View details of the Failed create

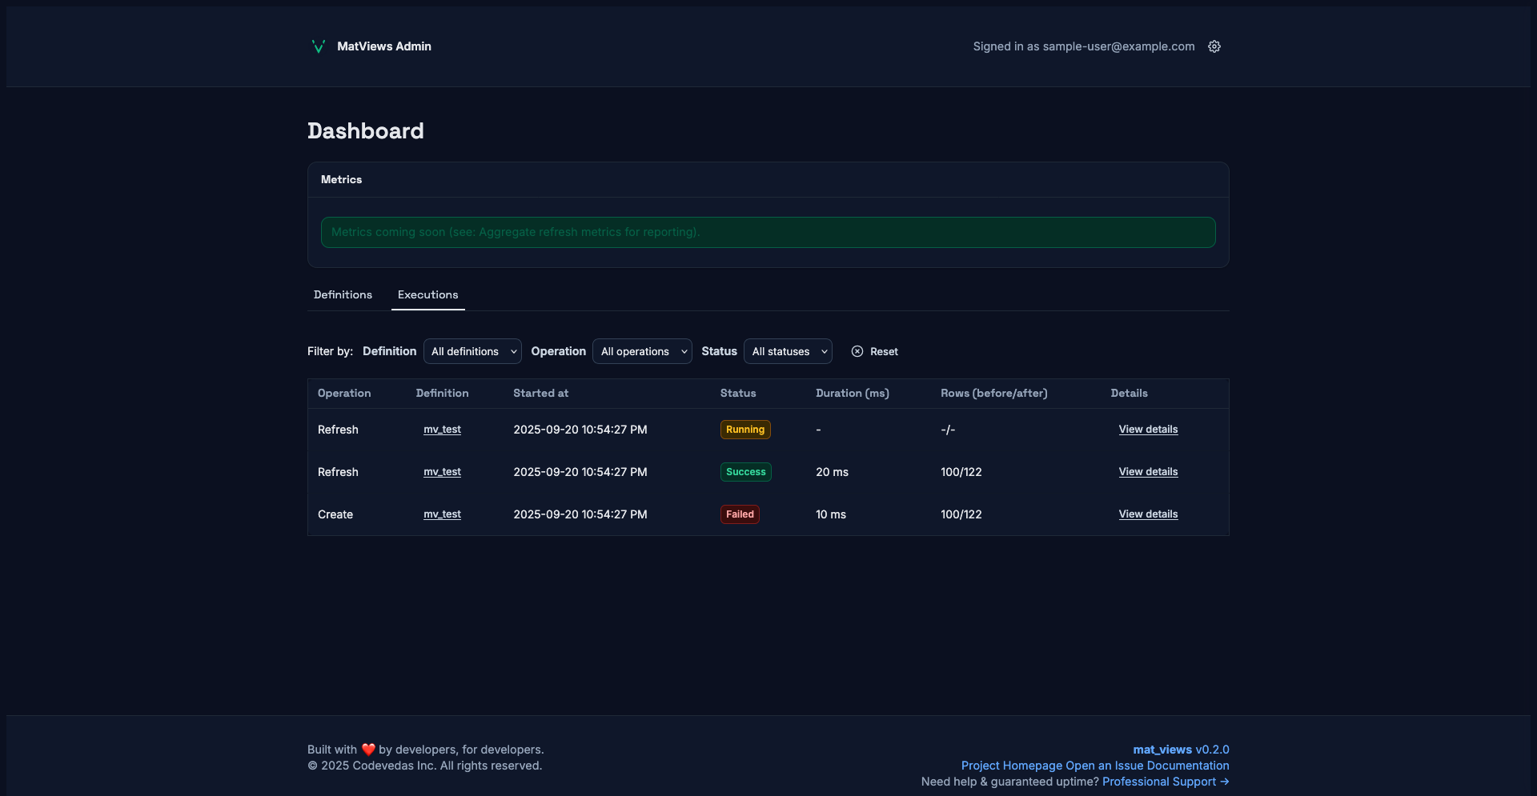click(x=1148, y=514)
